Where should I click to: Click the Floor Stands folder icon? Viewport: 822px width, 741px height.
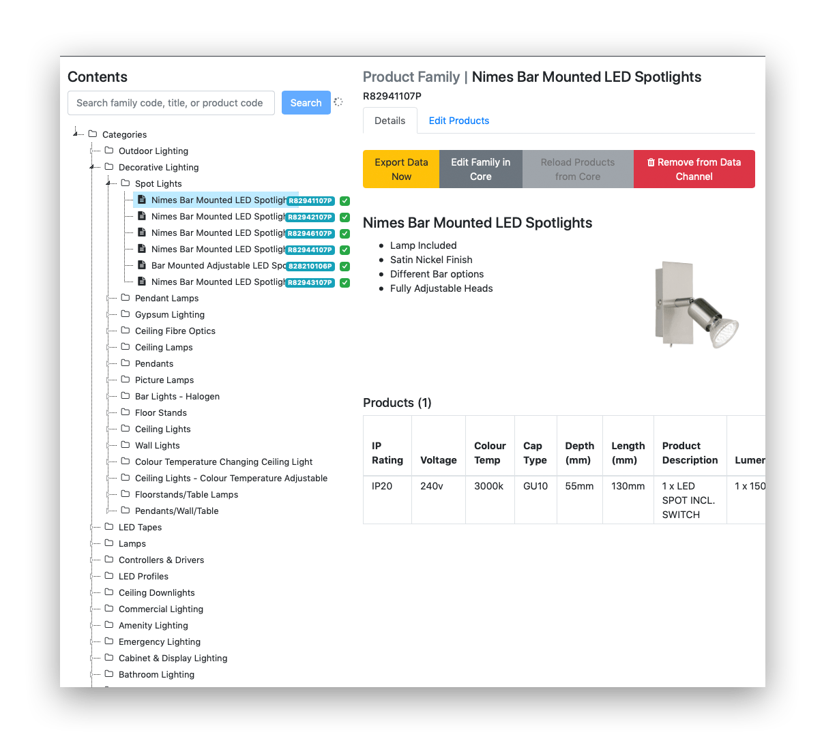[126, 412]
